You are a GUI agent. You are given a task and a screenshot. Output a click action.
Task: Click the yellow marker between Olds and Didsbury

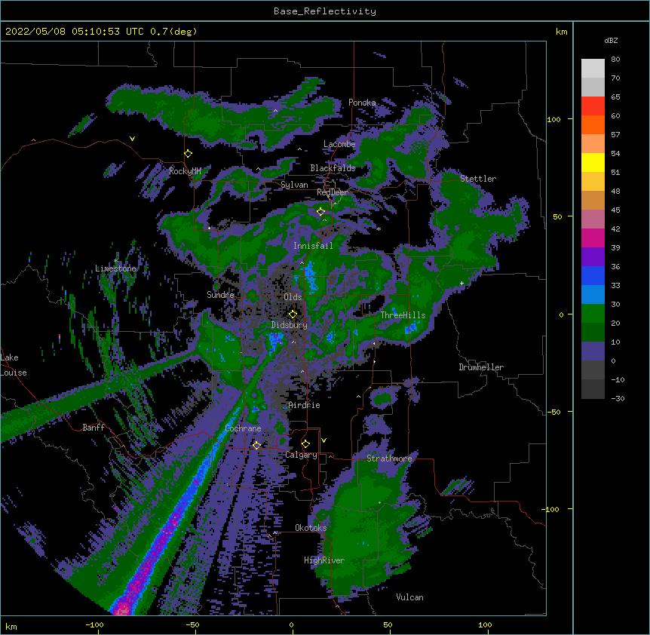coord(293,314)
